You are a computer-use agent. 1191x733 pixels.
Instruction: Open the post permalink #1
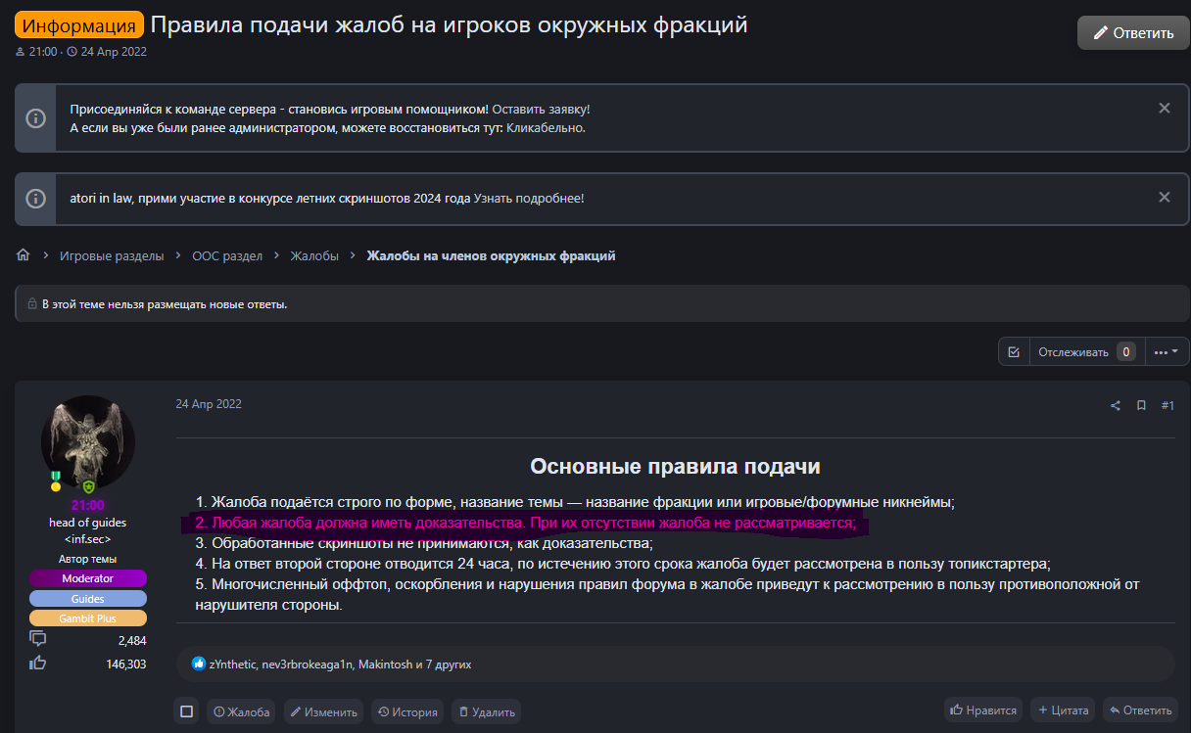click(1167, 405)
